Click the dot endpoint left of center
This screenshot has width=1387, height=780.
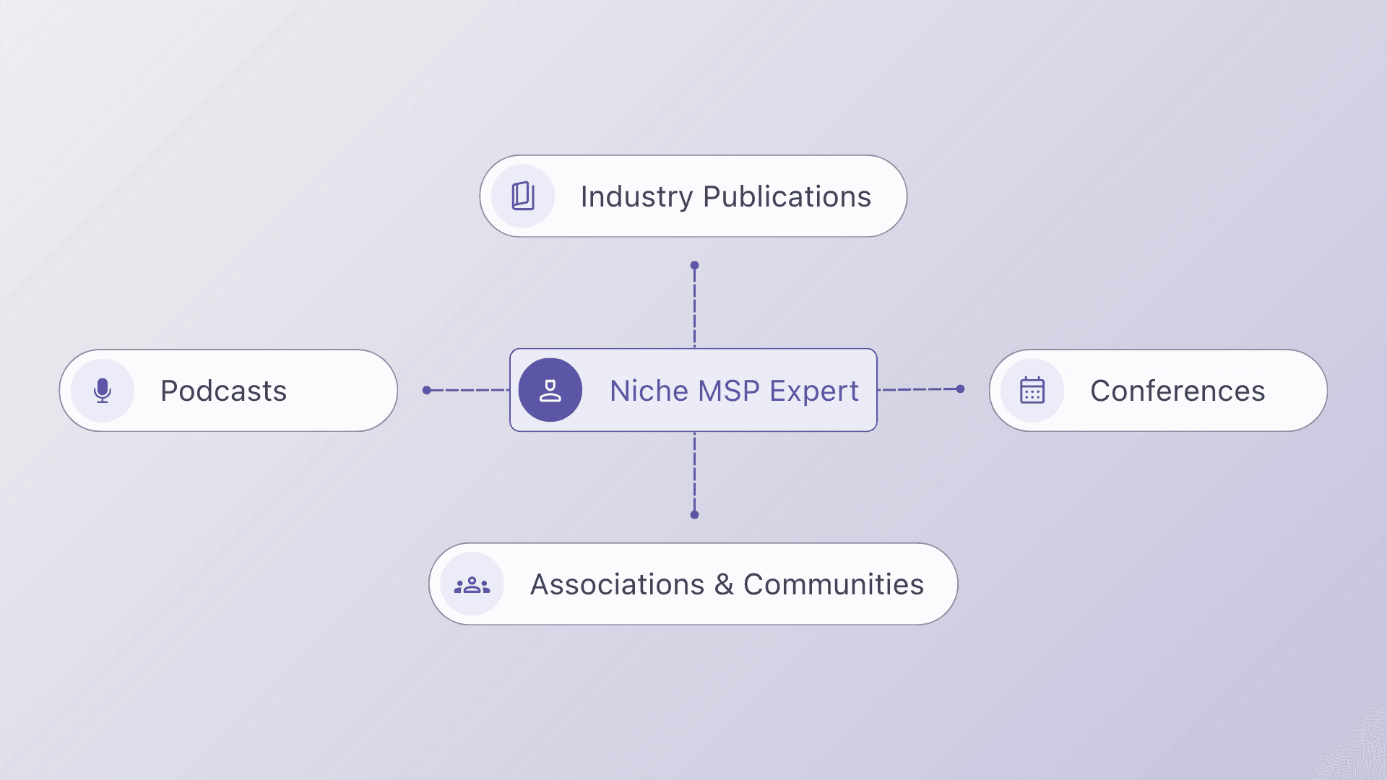pos(427,390)
